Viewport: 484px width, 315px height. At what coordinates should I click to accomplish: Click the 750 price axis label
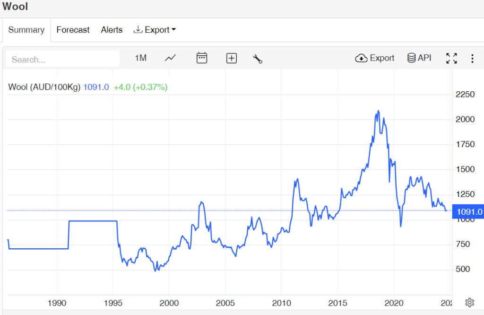[463, 244]
